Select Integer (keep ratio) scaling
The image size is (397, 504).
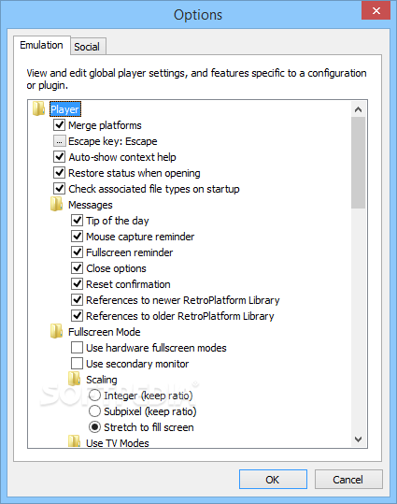coord(94,395)
